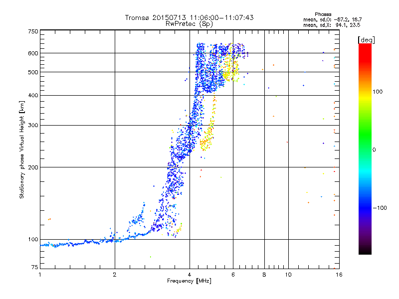The width and height of the screenshot is (399, 299).
Task: Click the '10' x-axis tick label
Action: [288, 275]
